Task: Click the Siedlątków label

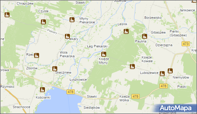Action: 92,108
